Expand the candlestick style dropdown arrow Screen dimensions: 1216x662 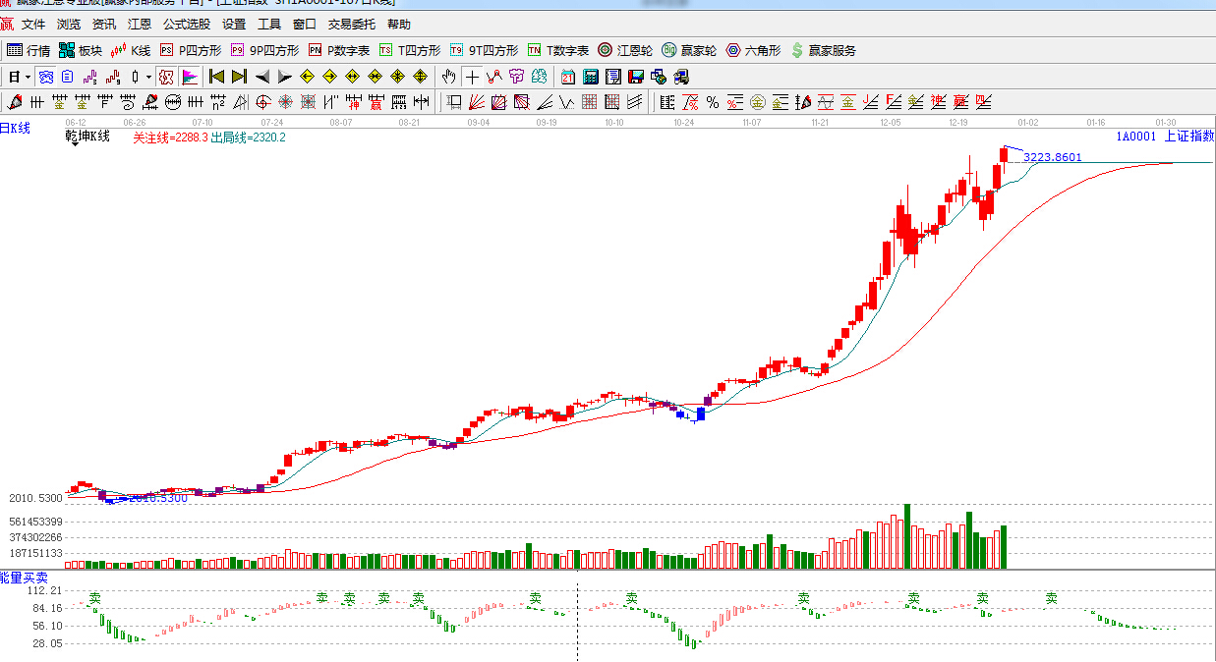coord(148,77)
